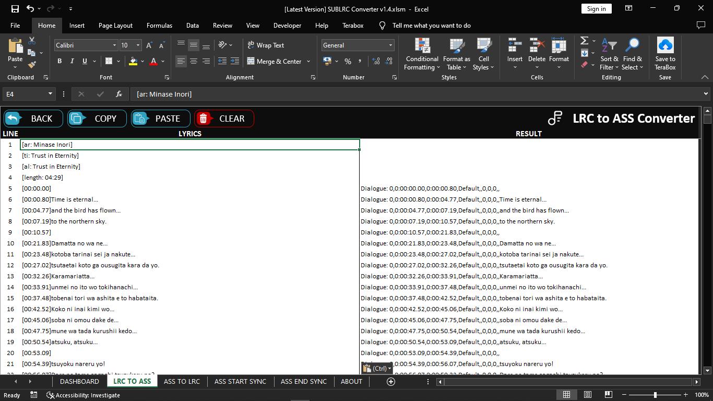Switch to the Developer ribbon tab
This screenshot has height=401, width=713.
(287, 25)
